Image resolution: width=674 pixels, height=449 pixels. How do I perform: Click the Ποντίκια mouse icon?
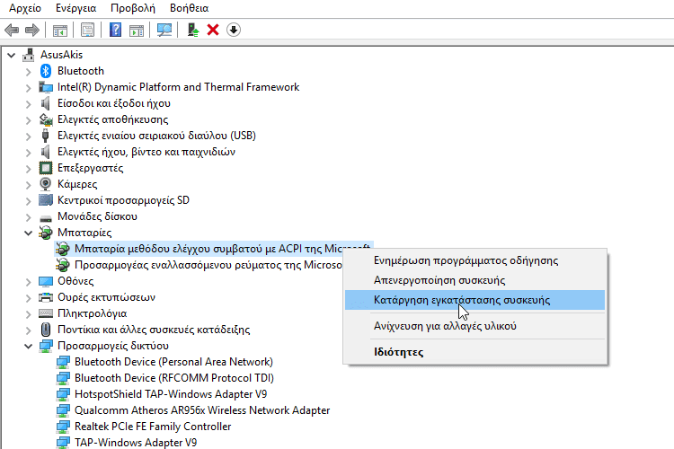[45, 330]
